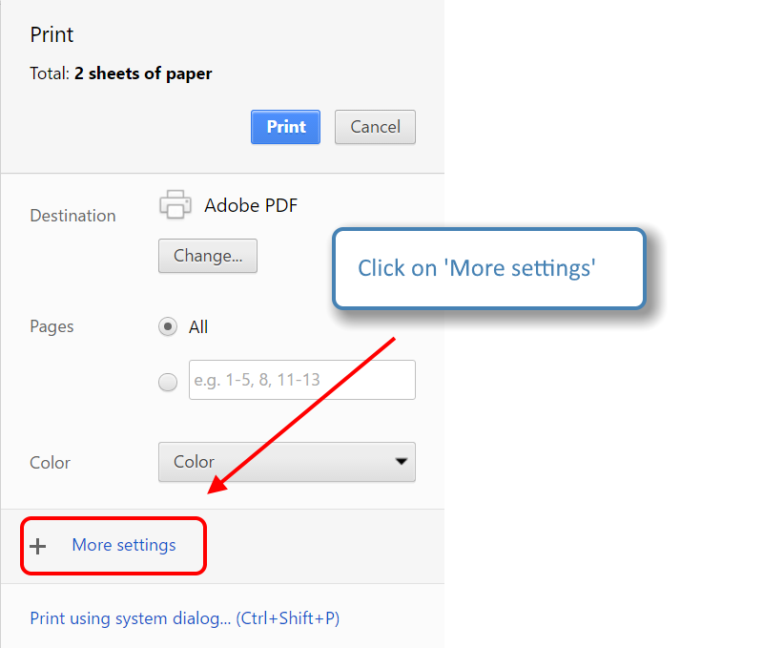Click the dropdown arrow on the Color selector

pos(402,462)
